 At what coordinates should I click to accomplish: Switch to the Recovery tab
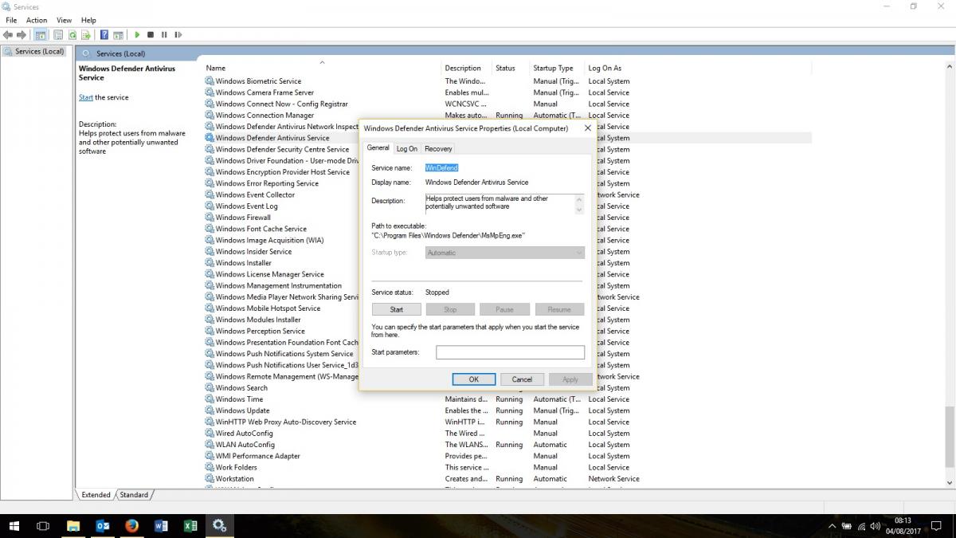[x=438, y=148]
